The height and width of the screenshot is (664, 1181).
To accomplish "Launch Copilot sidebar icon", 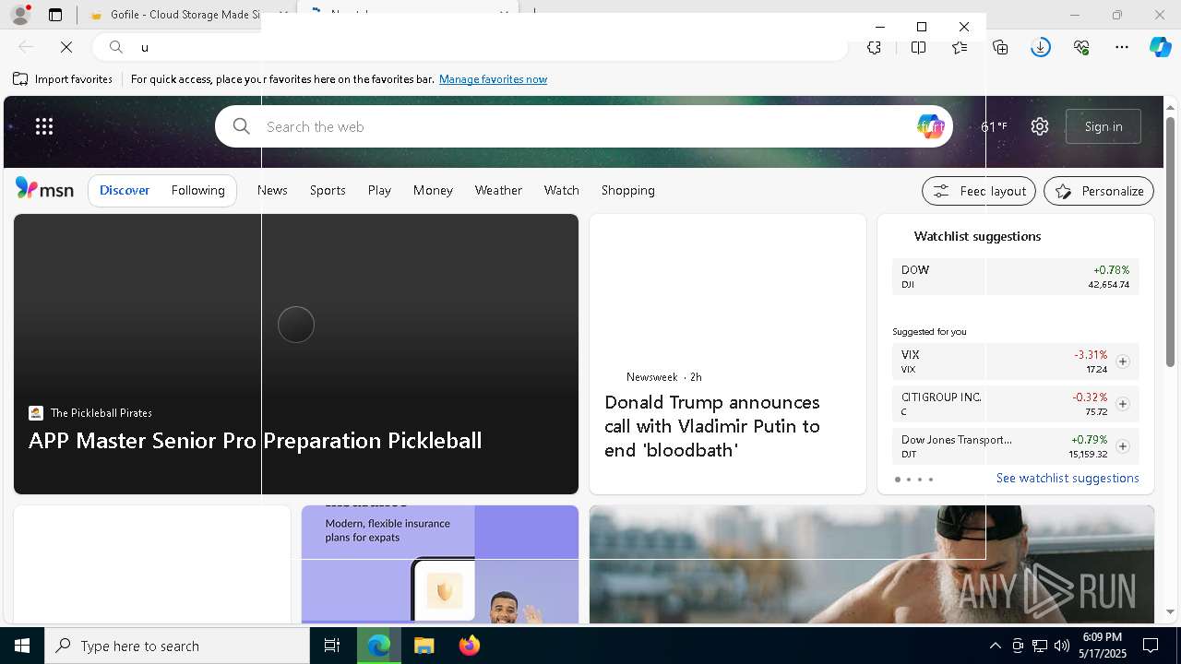I will pos(1160,47).
